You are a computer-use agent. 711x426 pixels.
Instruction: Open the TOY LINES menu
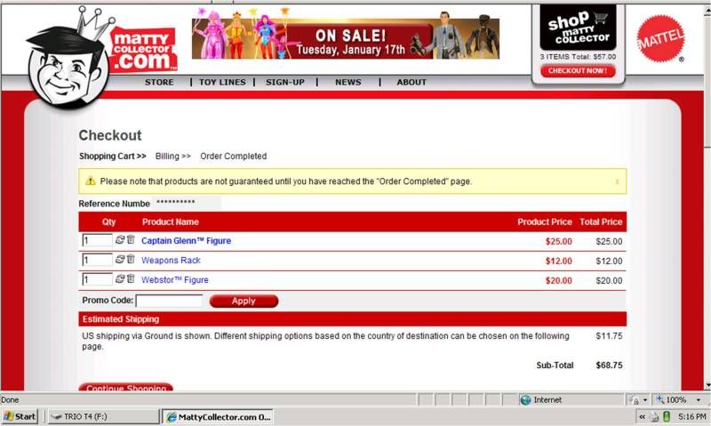[x=221, y=83]
